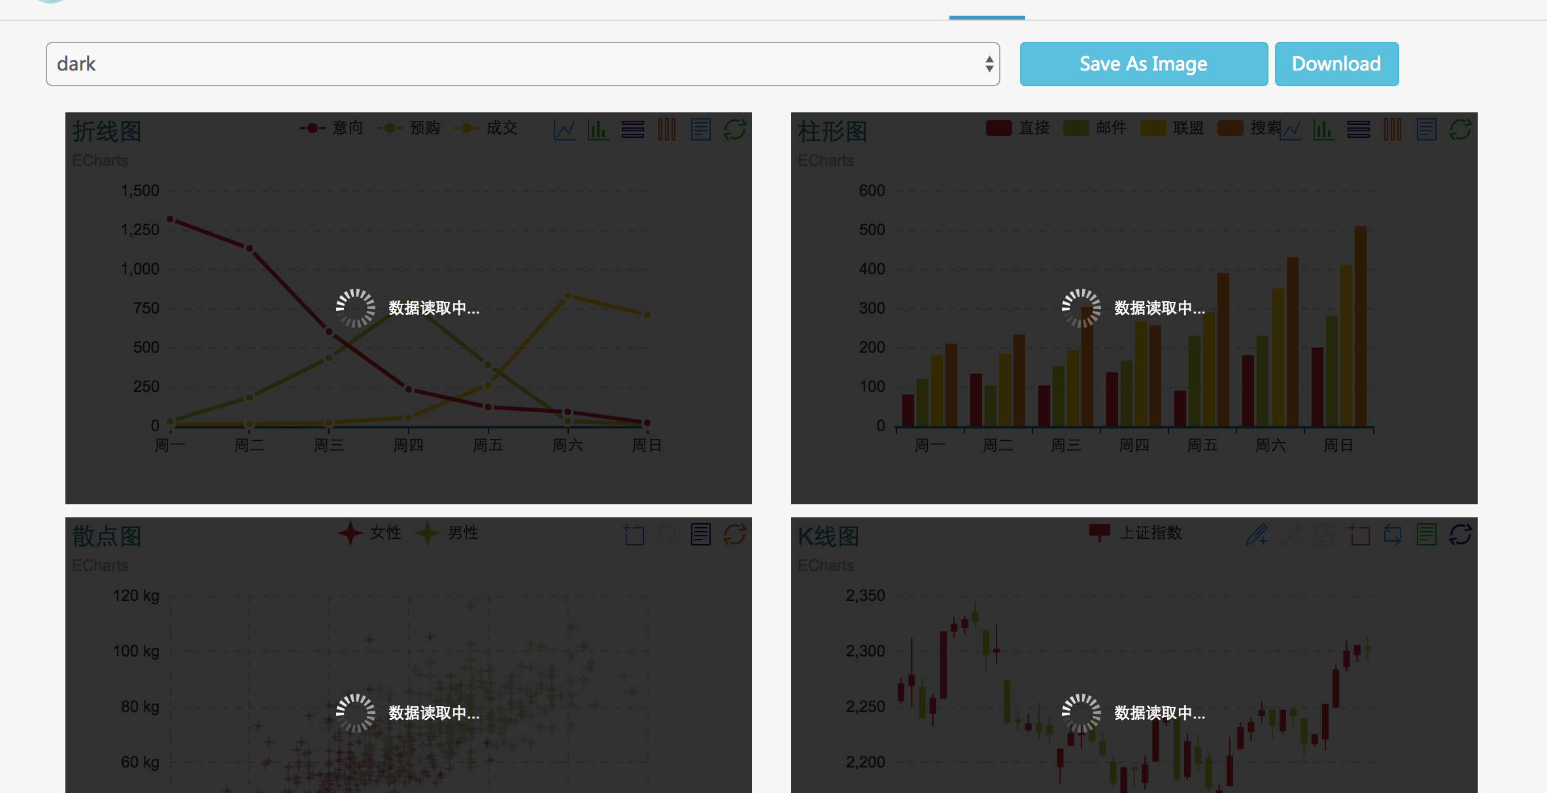Click ECharts subtitle under 柱形图

click(x=826, y=161)
